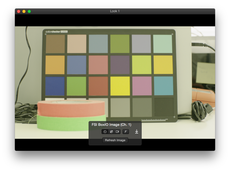Screen dimensions: 230x172
Task: Select the circle-dot view mode icon
Action: (x=105, y=132)
